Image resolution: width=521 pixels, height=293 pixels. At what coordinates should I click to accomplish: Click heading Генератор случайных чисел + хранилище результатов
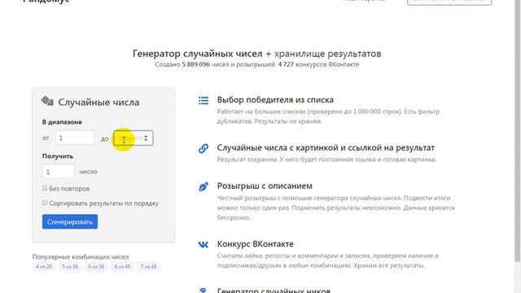pyautogui.click(x=257, y=54)
